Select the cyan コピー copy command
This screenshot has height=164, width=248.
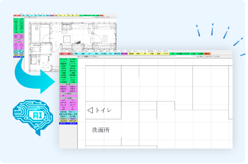point(90,54)
